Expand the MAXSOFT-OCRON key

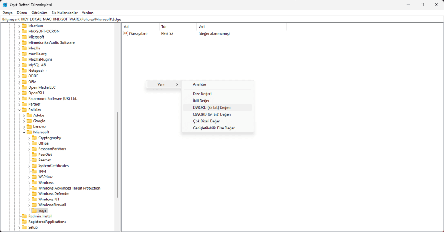pyautogui.click(x=19, y=31)
